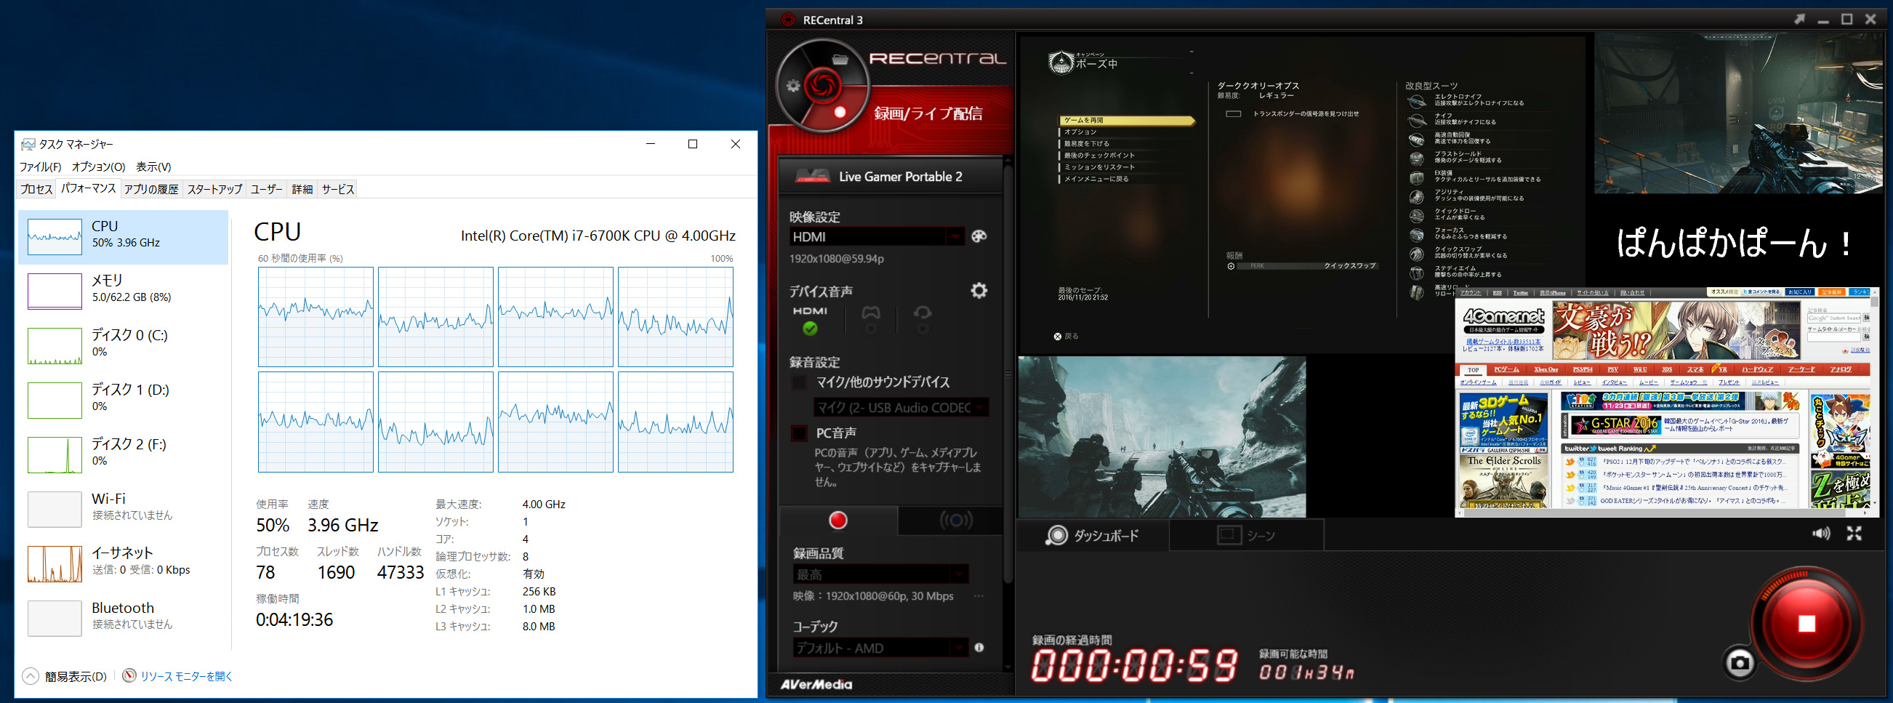Select the live streaming mode tab

pos(955,520)
